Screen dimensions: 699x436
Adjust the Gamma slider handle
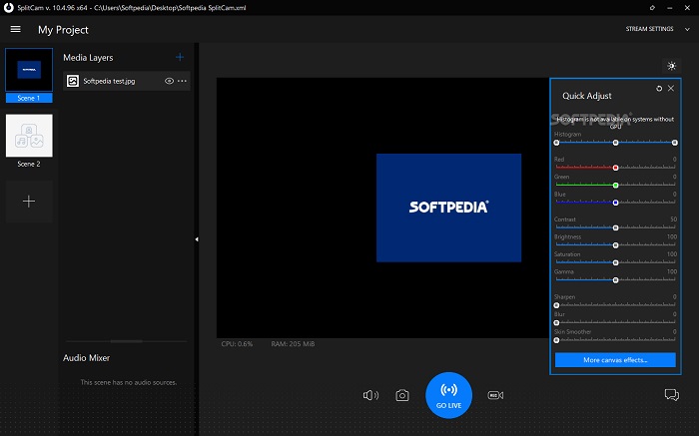[616, 280]
